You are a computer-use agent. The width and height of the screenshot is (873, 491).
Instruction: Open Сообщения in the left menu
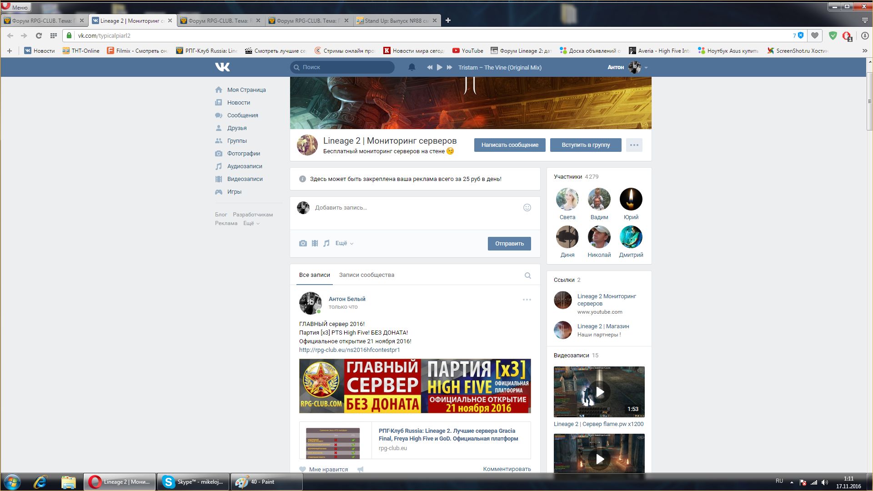[242, 115]
